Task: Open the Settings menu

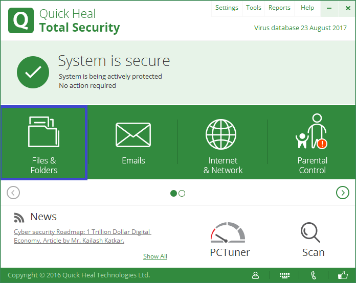Action: (227, 8)
